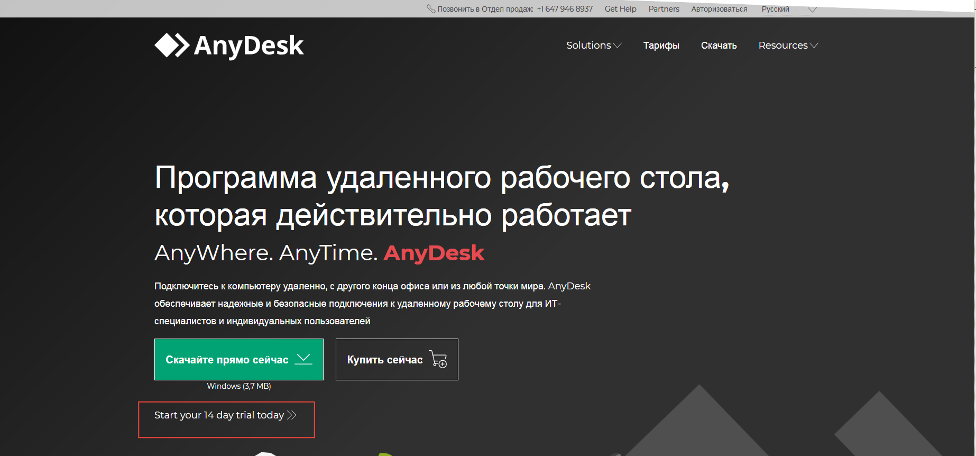The width and height of the screenshot is (976, 456).
Task: Click the red AnyDesk tagline word
Action: click(x=434, y=253)
